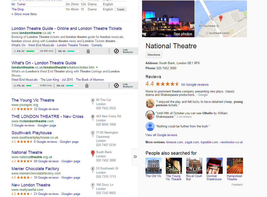This screenshot has height=197, width=267.
Task: Open THE LONDON THEATRE - New Cross listing
Action: click(x=47, y=117)
